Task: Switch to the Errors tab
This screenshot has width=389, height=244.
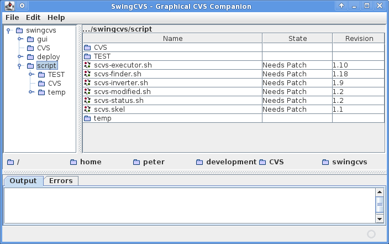Action: 61,181
